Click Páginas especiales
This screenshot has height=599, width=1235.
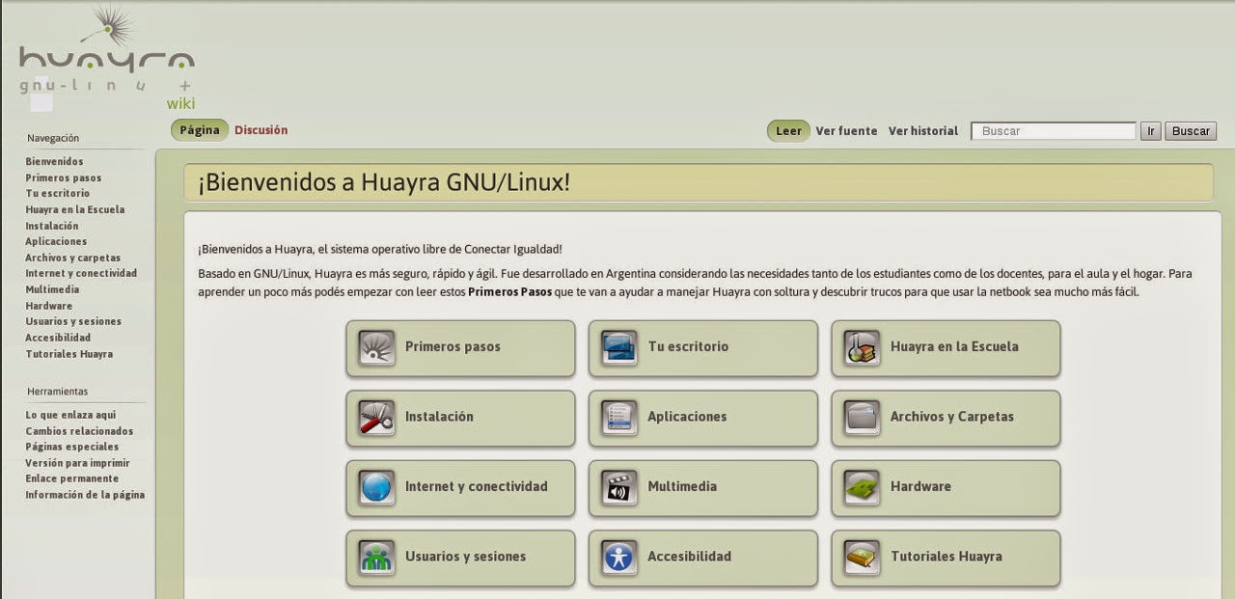[72, 448]
